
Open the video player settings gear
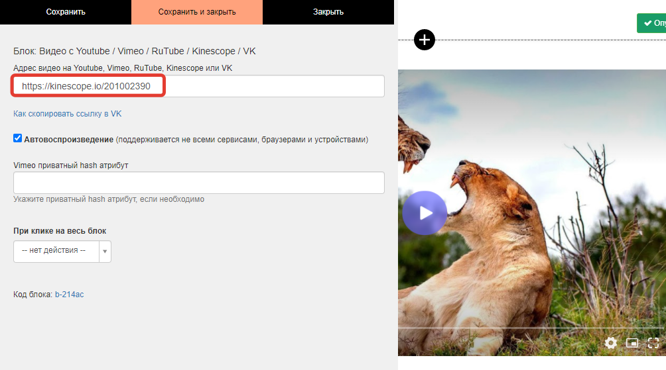(611, 343)
